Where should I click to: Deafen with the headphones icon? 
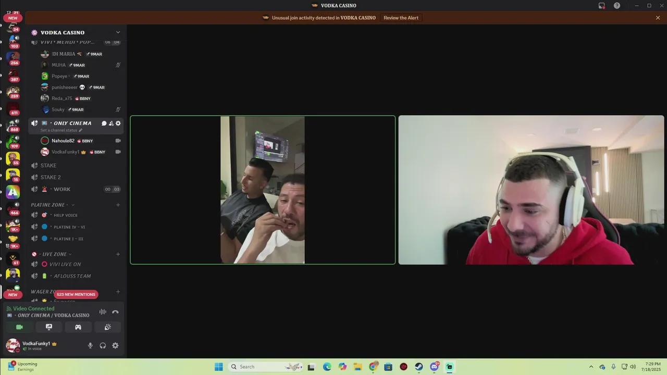[103, 345]
